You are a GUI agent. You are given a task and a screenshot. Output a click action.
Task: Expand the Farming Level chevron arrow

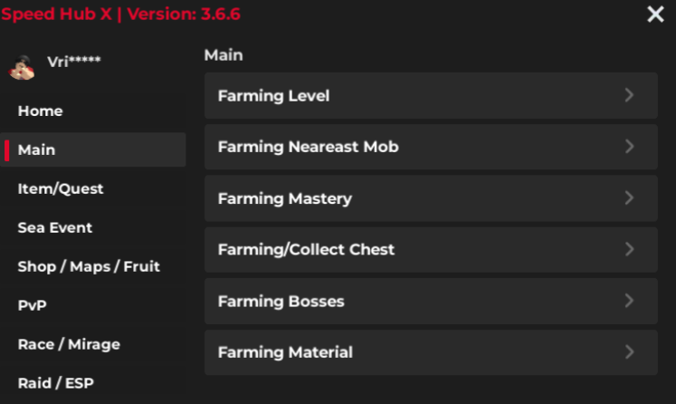coord(630,95)
